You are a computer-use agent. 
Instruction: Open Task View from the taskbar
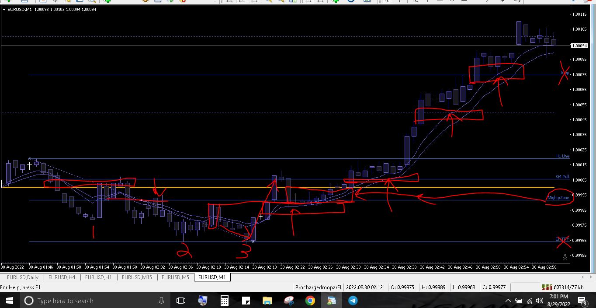181,301
